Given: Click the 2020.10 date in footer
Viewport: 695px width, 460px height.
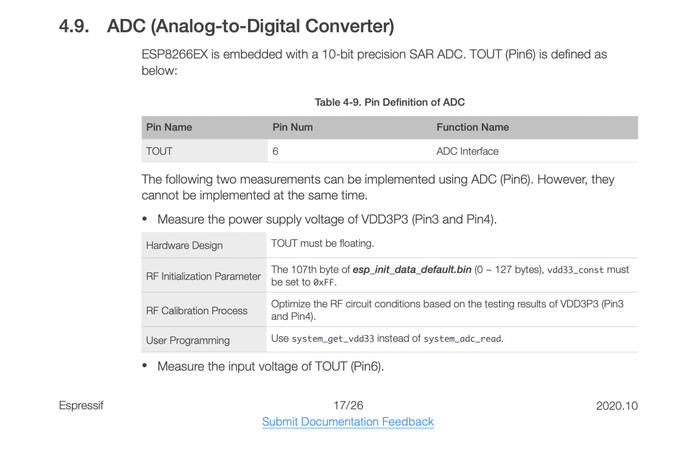Looking at the screenshot, I should pos(616,406).
